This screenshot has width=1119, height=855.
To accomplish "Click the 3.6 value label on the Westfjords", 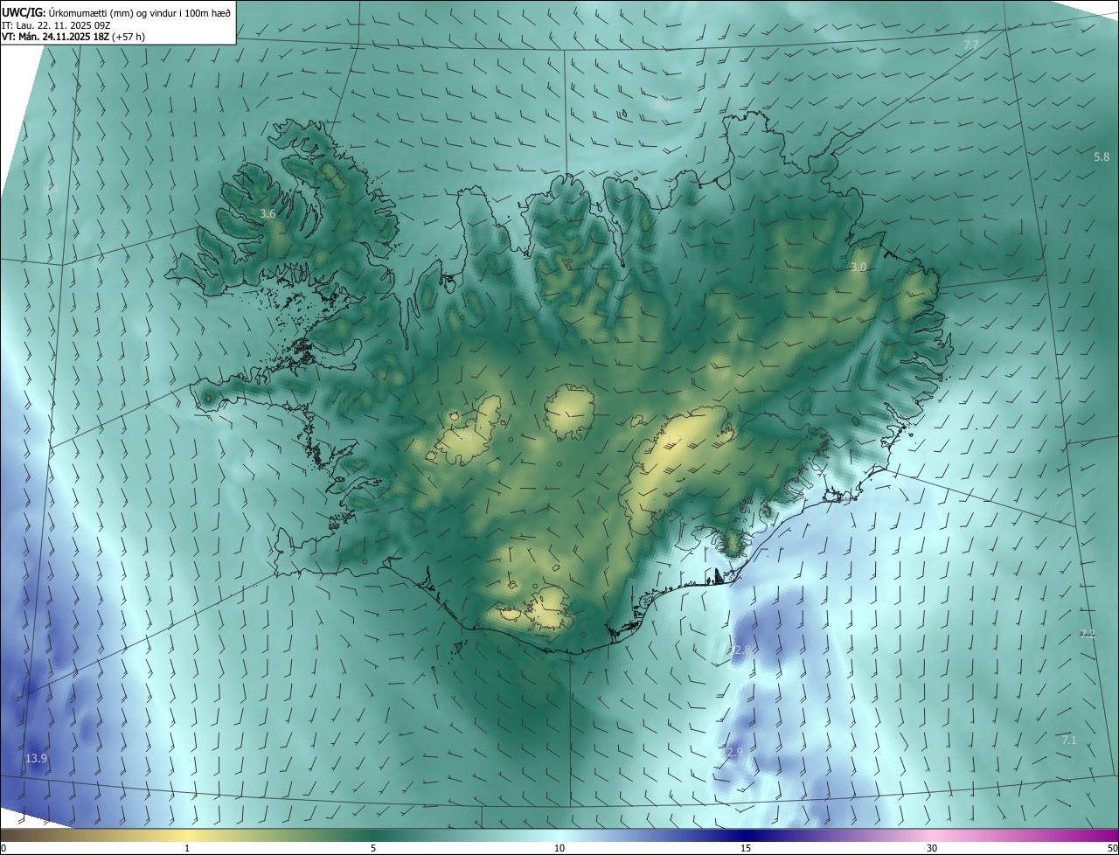I will (268, 213).
